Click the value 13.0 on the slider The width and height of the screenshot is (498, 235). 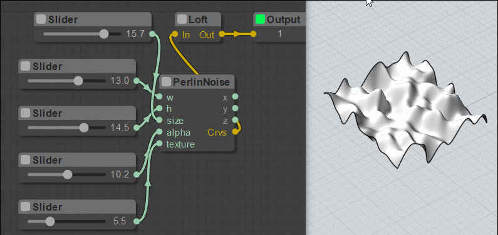click(x=120, y=81)
